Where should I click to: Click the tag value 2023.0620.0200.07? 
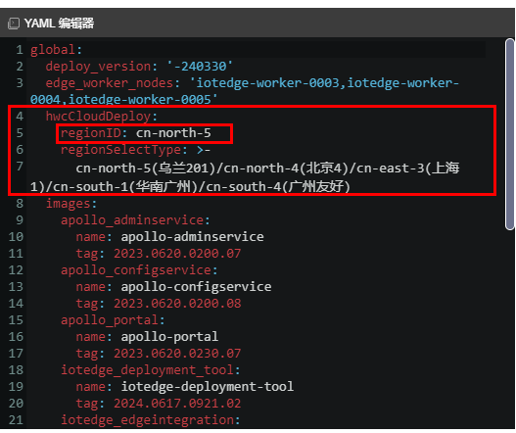click(177, 254)
